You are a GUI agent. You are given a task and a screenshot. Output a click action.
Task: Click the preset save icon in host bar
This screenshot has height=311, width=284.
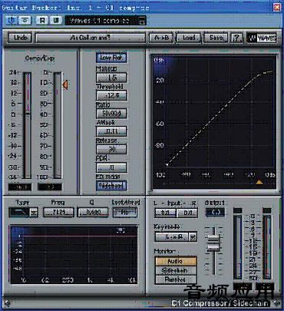142,21
